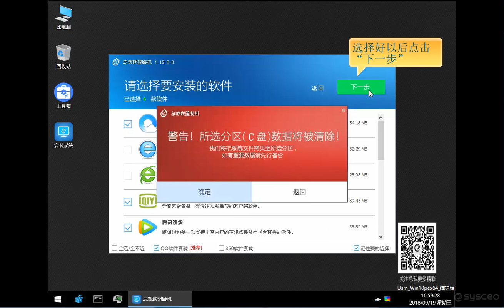Screen dimensions: 504x308
Task: Toggle the 全选/全不选 checkbox
Action: tap(114, 248)
